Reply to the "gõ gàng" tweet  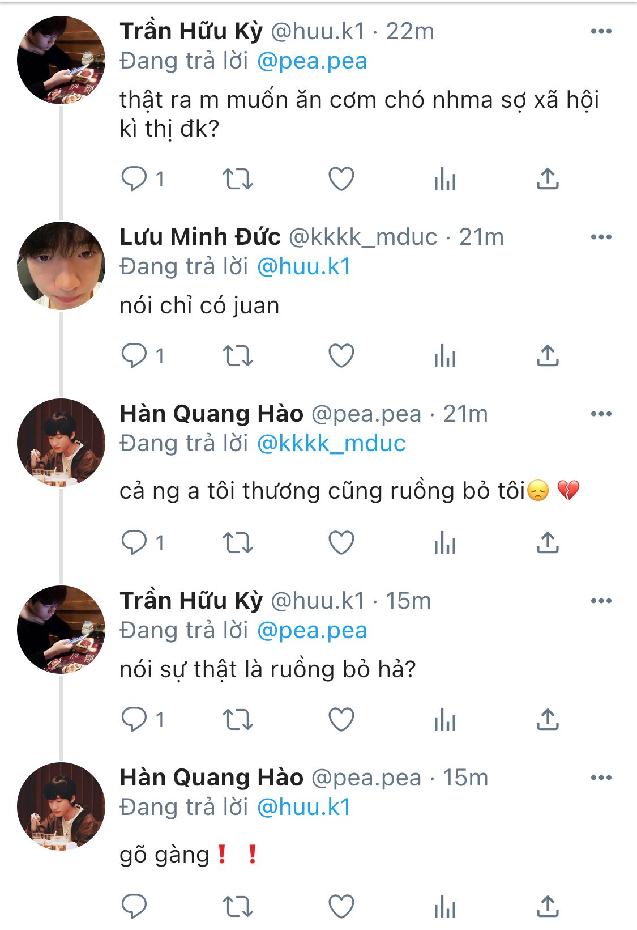tap(134, 906)
